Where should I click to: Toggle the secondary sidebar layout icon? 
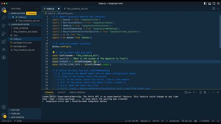click(x=214, y=3)
